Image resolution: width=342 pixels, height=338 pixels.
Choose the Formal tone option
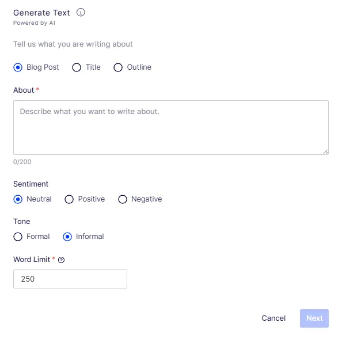(18, 237)
